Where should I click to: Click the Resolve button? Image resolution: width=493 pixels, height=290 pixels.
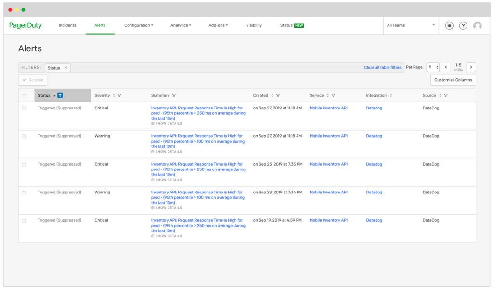click(x=33, y=80)
